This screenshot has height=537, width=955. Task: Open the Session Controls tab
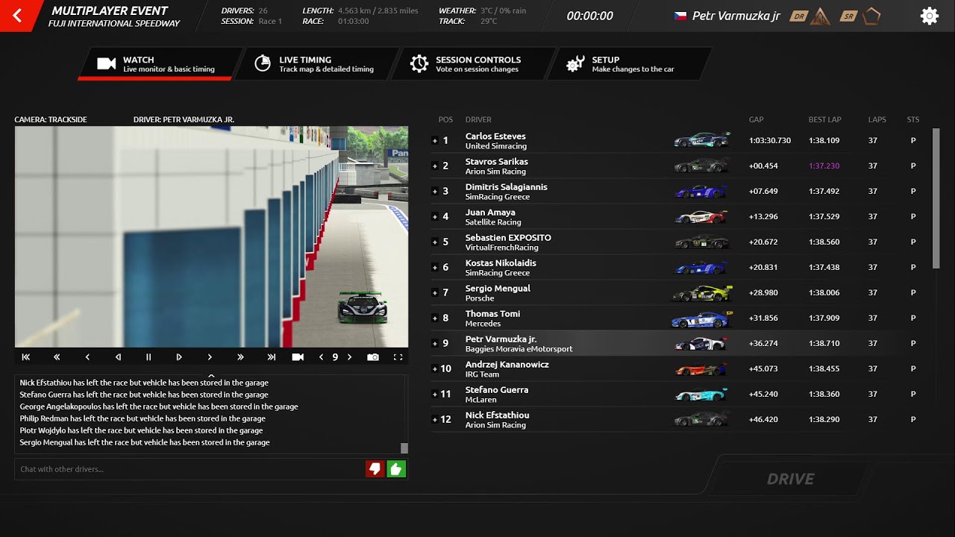[x=472, y=64]
